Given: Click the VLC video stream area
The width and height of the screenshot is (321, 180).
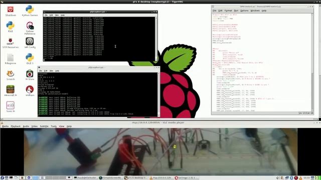Looking at the screenshot, I should [x=160, y=152].
